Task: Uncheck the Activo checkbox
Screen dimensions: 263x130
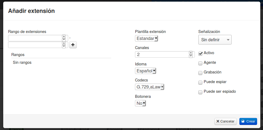Action: click(200, 53)
